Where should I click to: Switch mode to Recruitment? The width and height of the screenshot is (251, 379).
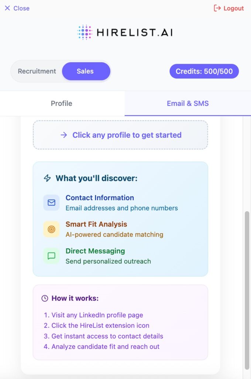(x=37, y=71)
